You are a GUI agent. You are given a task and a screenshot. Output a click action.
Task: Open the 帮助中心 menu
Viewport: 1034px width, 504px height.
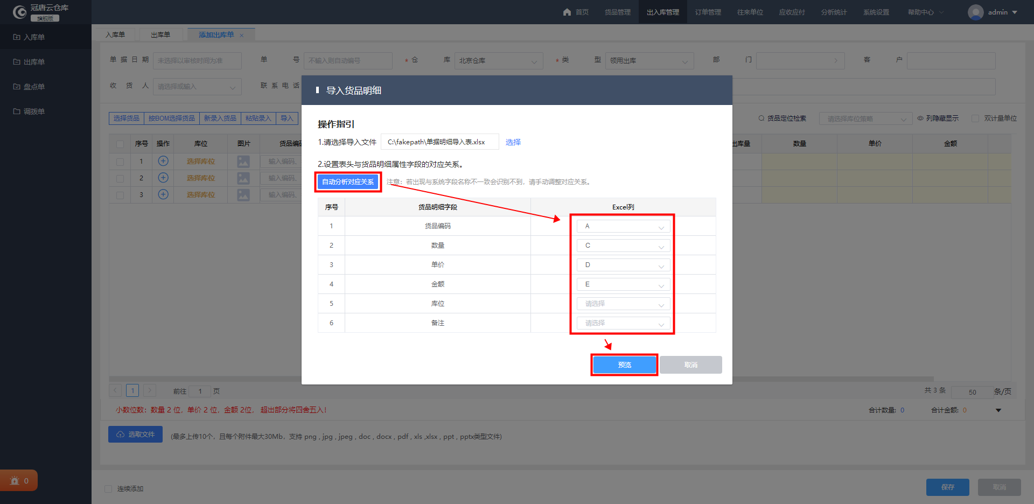925,12
